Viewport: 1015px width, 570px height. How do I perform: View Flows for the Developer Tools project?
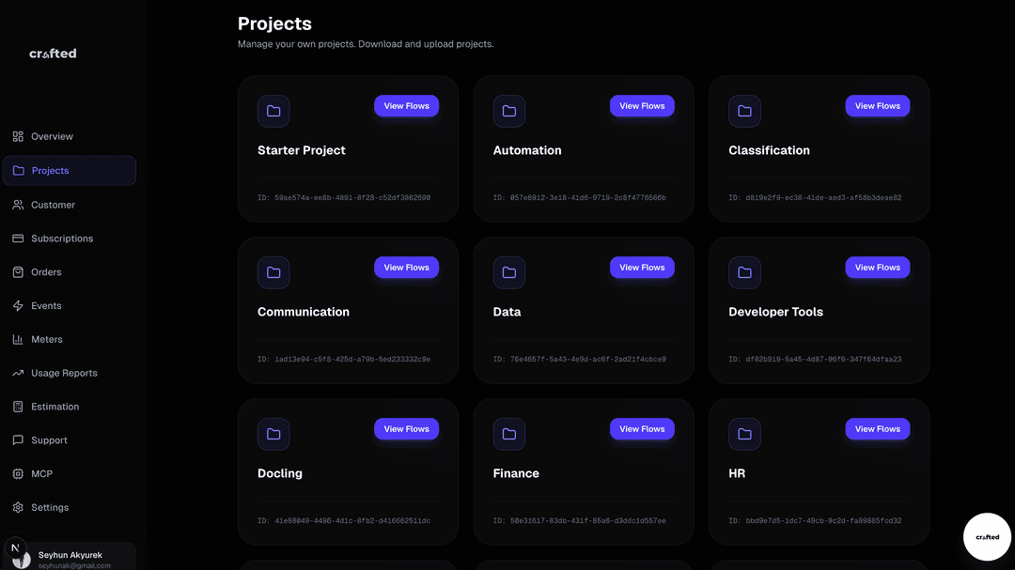877,268
